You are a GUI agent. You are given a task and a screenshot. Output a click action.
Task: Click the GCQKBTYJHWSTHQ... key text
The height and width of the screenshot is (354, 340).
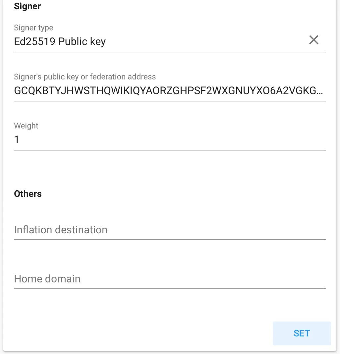coord(168,91)
